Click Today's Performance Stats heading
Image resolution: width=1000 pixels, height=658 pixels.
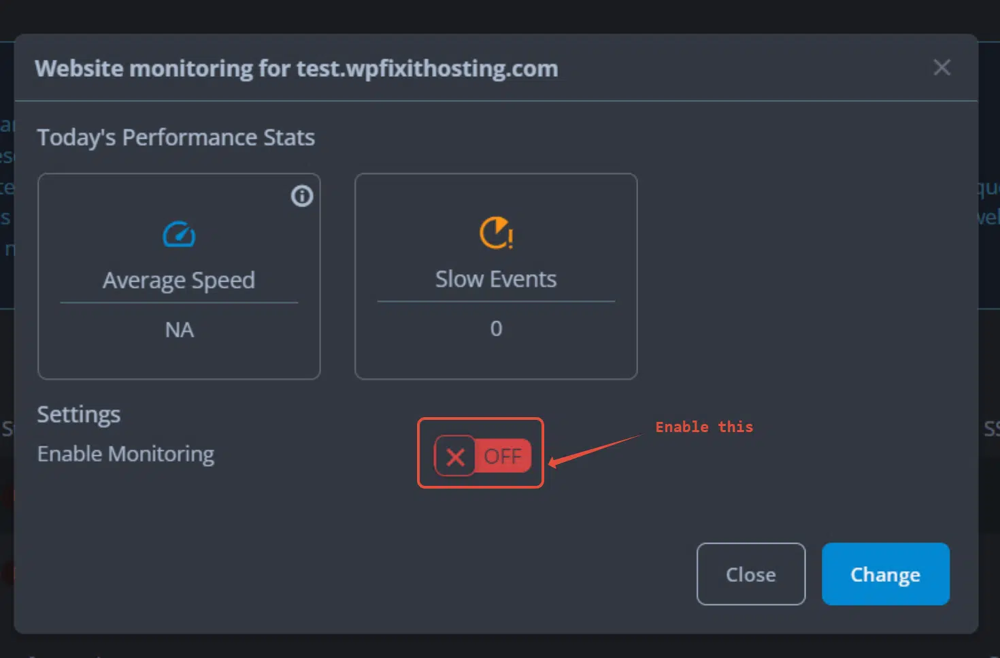click(176, 137)
